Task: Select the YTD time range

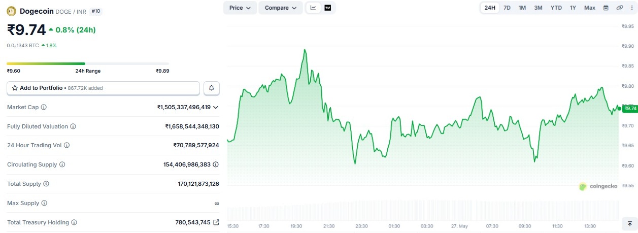Action: click(x=556, y=8)
